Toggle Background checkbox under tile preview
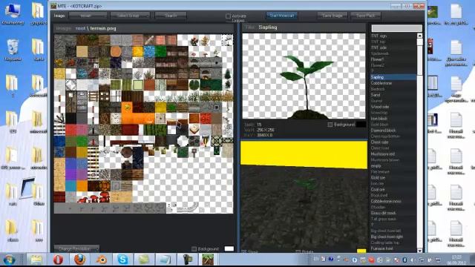 pyautogui.click(x=330, y=125)
